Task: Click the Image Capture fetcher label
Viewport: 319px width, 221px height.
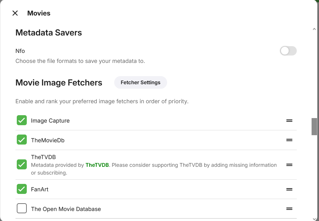Action: click(50, 121)
